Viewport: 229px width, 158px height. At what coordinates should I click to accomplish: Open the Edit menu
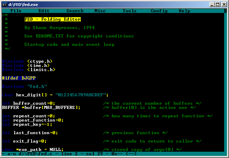(x=44, y=11)
